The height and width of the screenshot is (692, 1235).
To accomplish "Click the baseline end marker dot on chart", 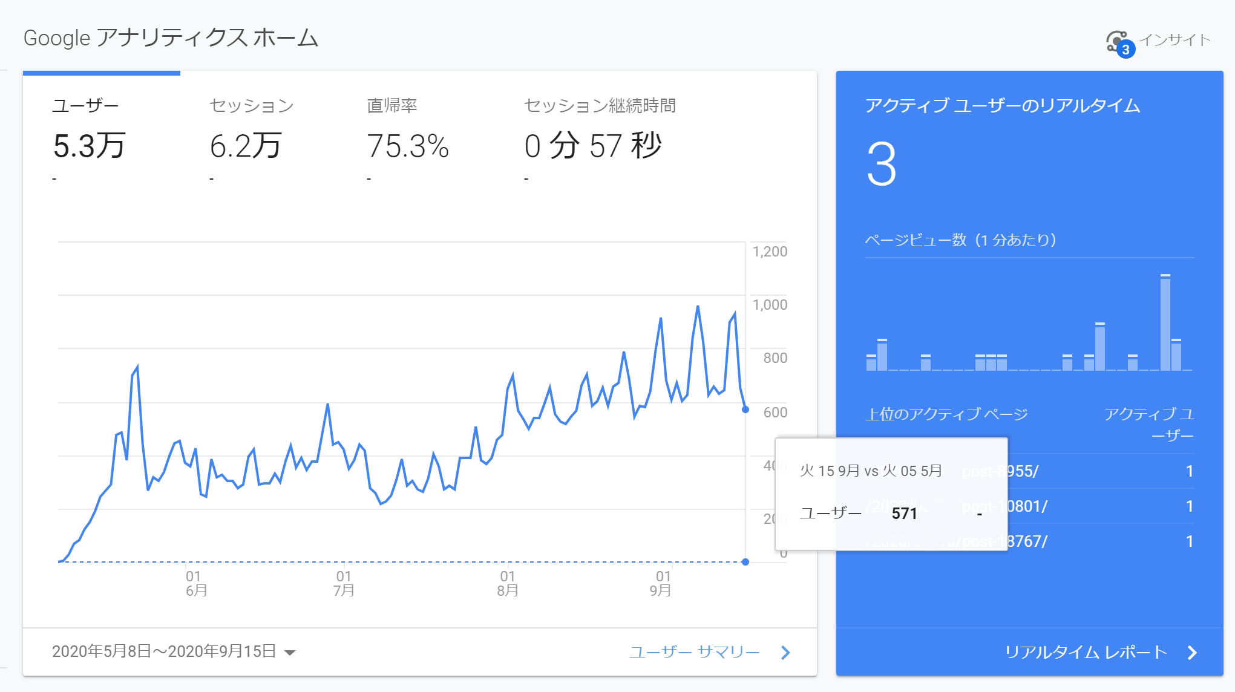I will pos(745,562).
